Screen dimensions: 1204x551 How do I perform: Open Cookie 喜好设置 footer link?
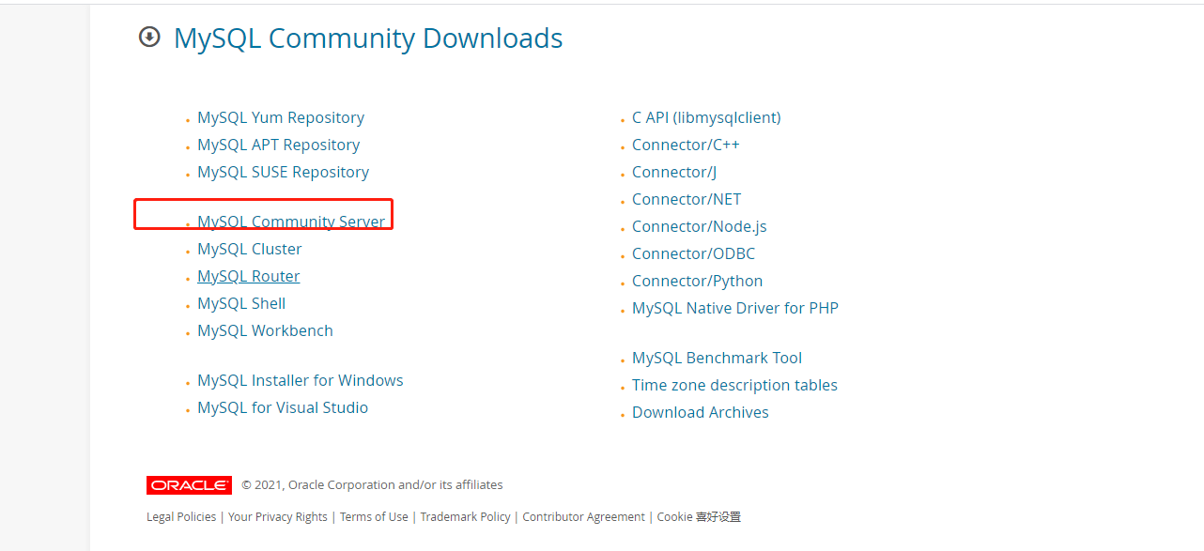pos(699,517)
